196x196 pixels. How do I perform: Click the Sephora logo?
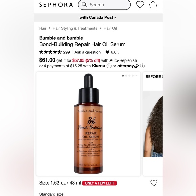click(56, 5)
